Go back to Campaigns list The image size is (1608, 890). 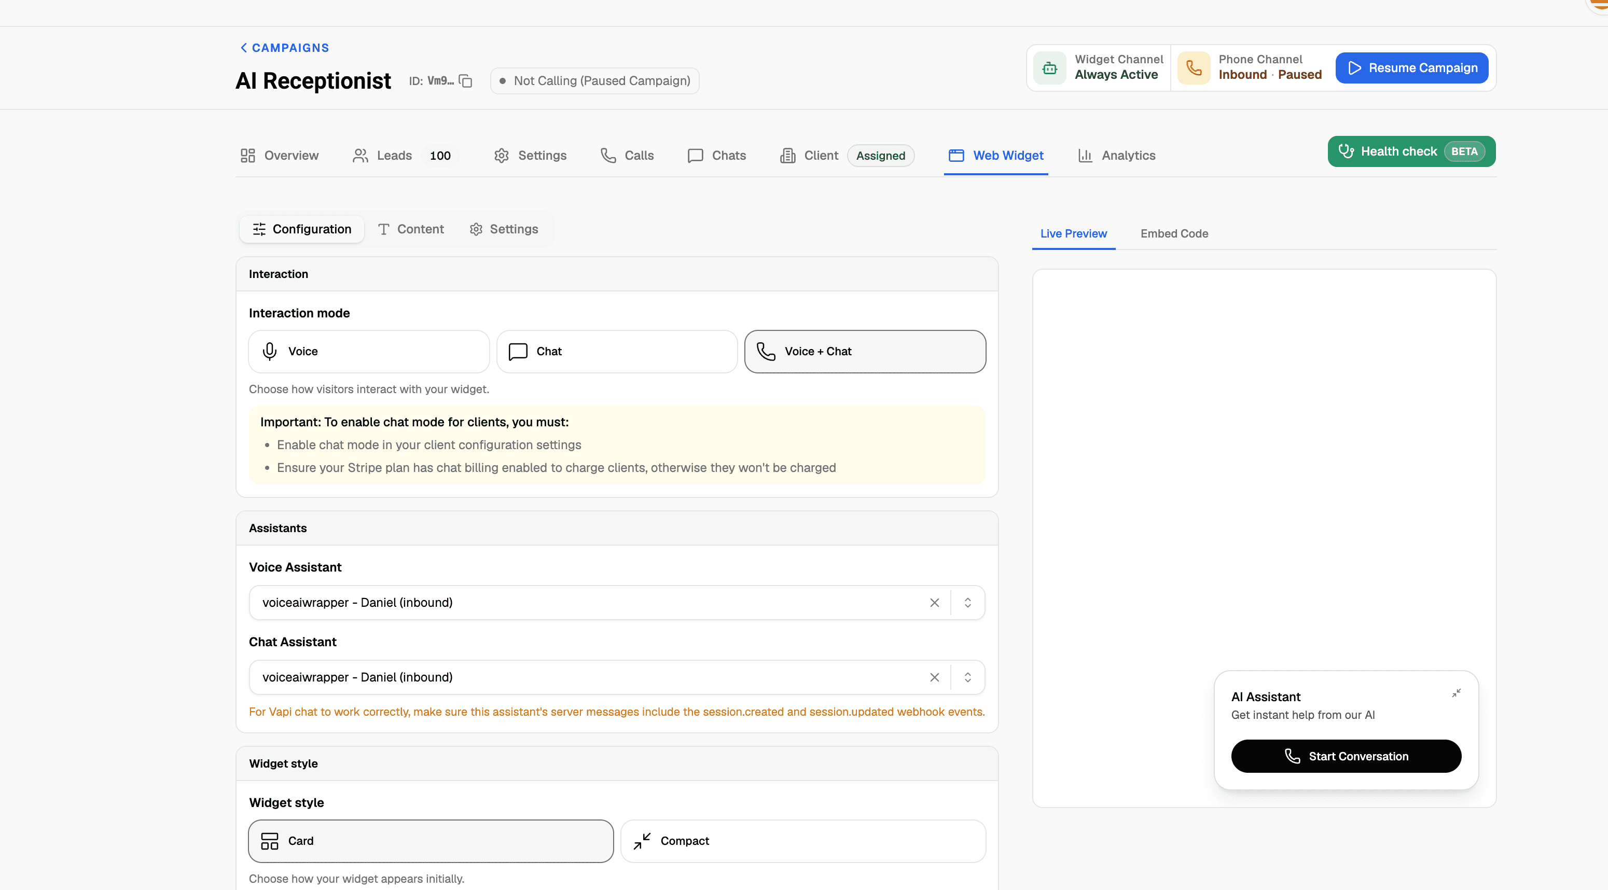click(x=285, y=47)
